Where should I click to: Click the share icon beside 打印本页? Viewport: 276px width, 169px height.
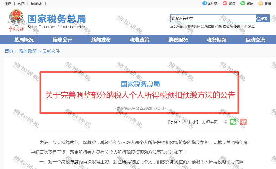(225, 122)
